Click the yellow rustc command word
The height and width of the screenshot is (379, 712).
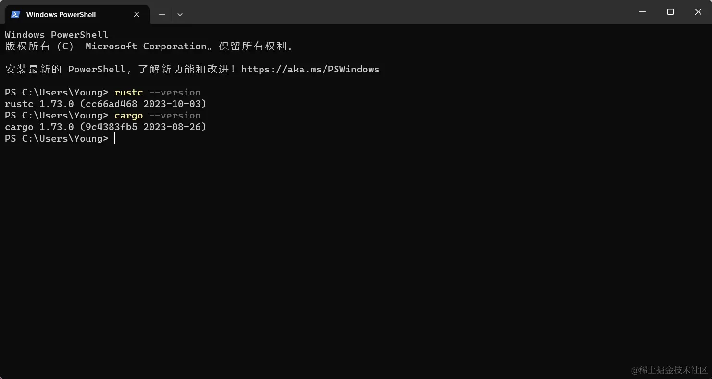click(128, 92)
